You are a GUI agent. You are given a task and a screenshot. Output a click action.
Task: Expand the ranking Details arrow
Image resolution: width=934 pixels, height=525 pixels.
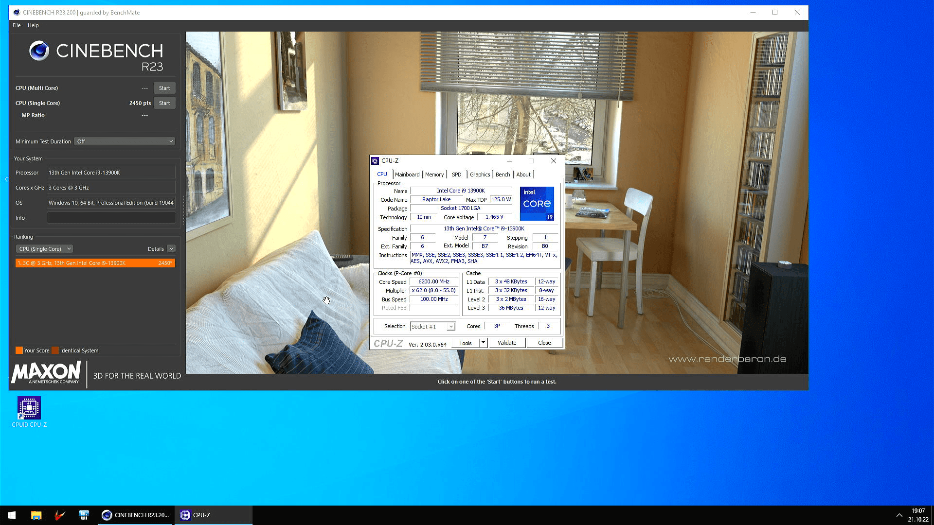[x=171, y=249]
